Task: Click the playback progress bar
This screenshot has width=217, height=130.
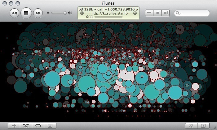Action: click(108, 17)
